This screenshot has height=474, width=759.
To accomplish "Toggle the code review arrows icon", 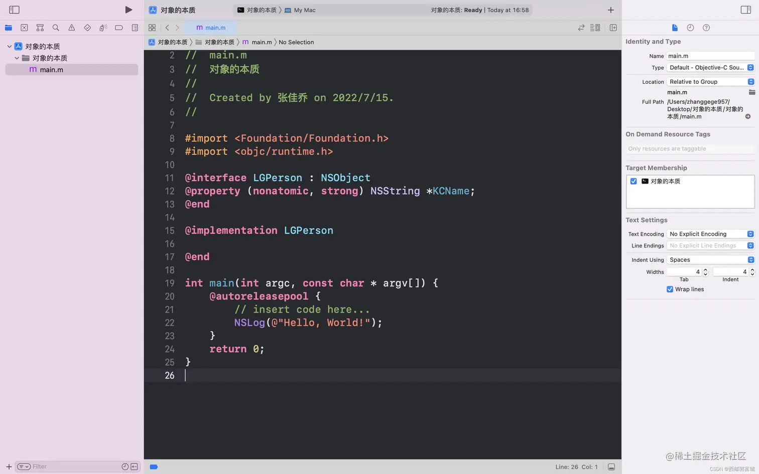I will pos(581,28).
